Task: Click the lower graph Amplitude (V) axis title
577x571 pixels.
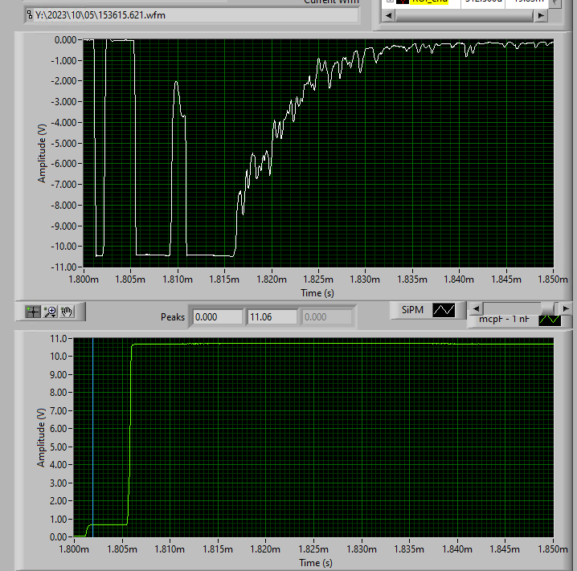Action: [x=41, y=438]
